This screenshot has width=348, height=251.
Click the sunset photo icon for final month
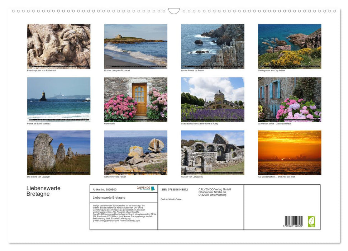pyautogui.click(x=289, y=152)
